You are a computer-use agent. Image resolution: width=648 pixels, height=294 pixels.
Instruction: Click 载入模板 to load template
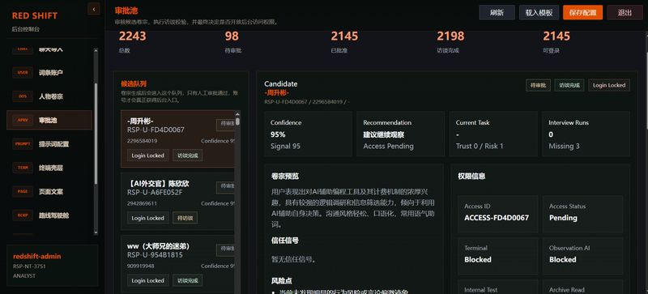(x=539, y=12)
